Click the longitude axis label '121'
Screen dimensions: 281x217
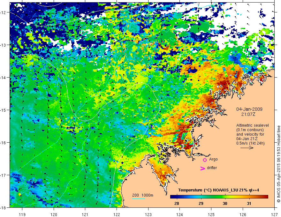[x=85, y=214]
